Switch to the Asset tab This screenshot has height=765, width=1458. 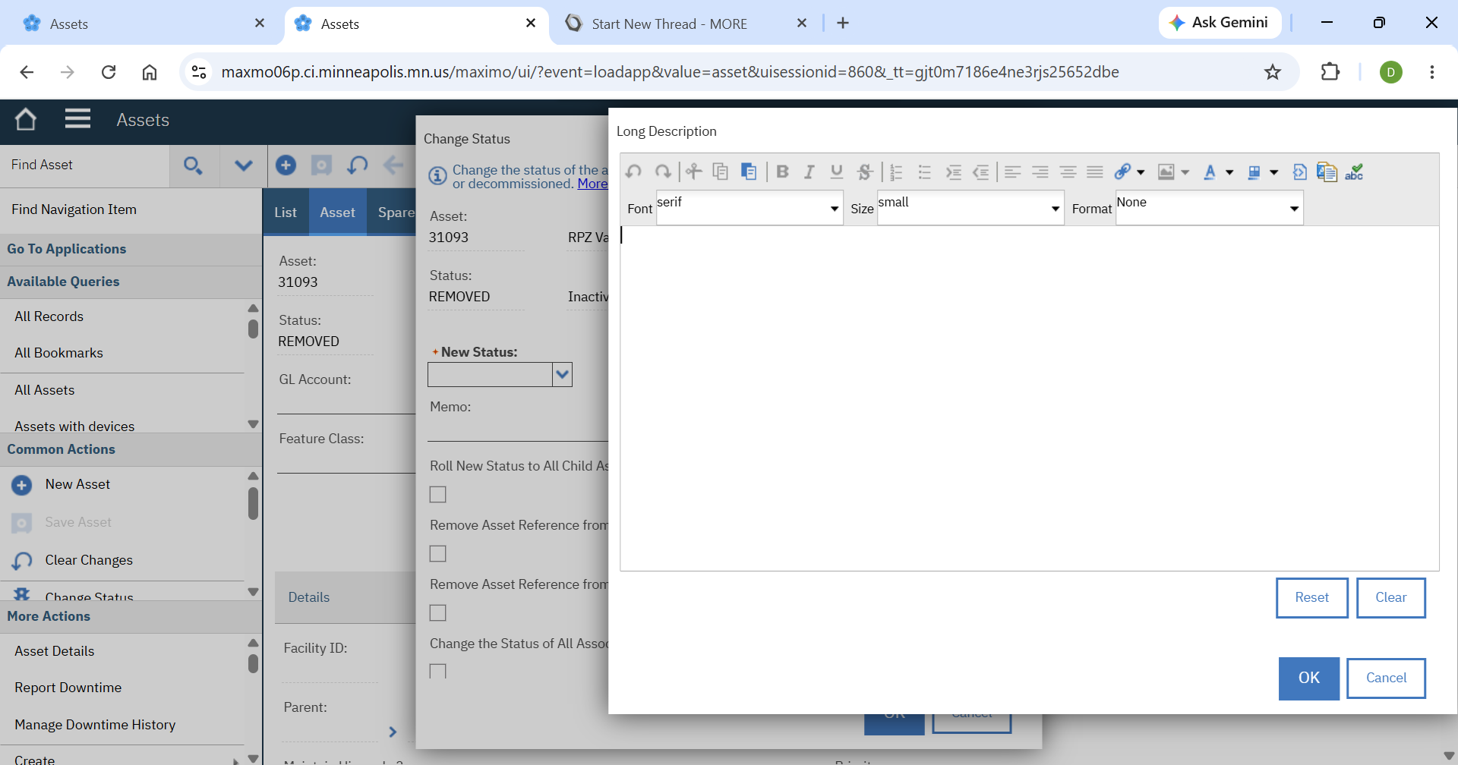click(337, 212)
